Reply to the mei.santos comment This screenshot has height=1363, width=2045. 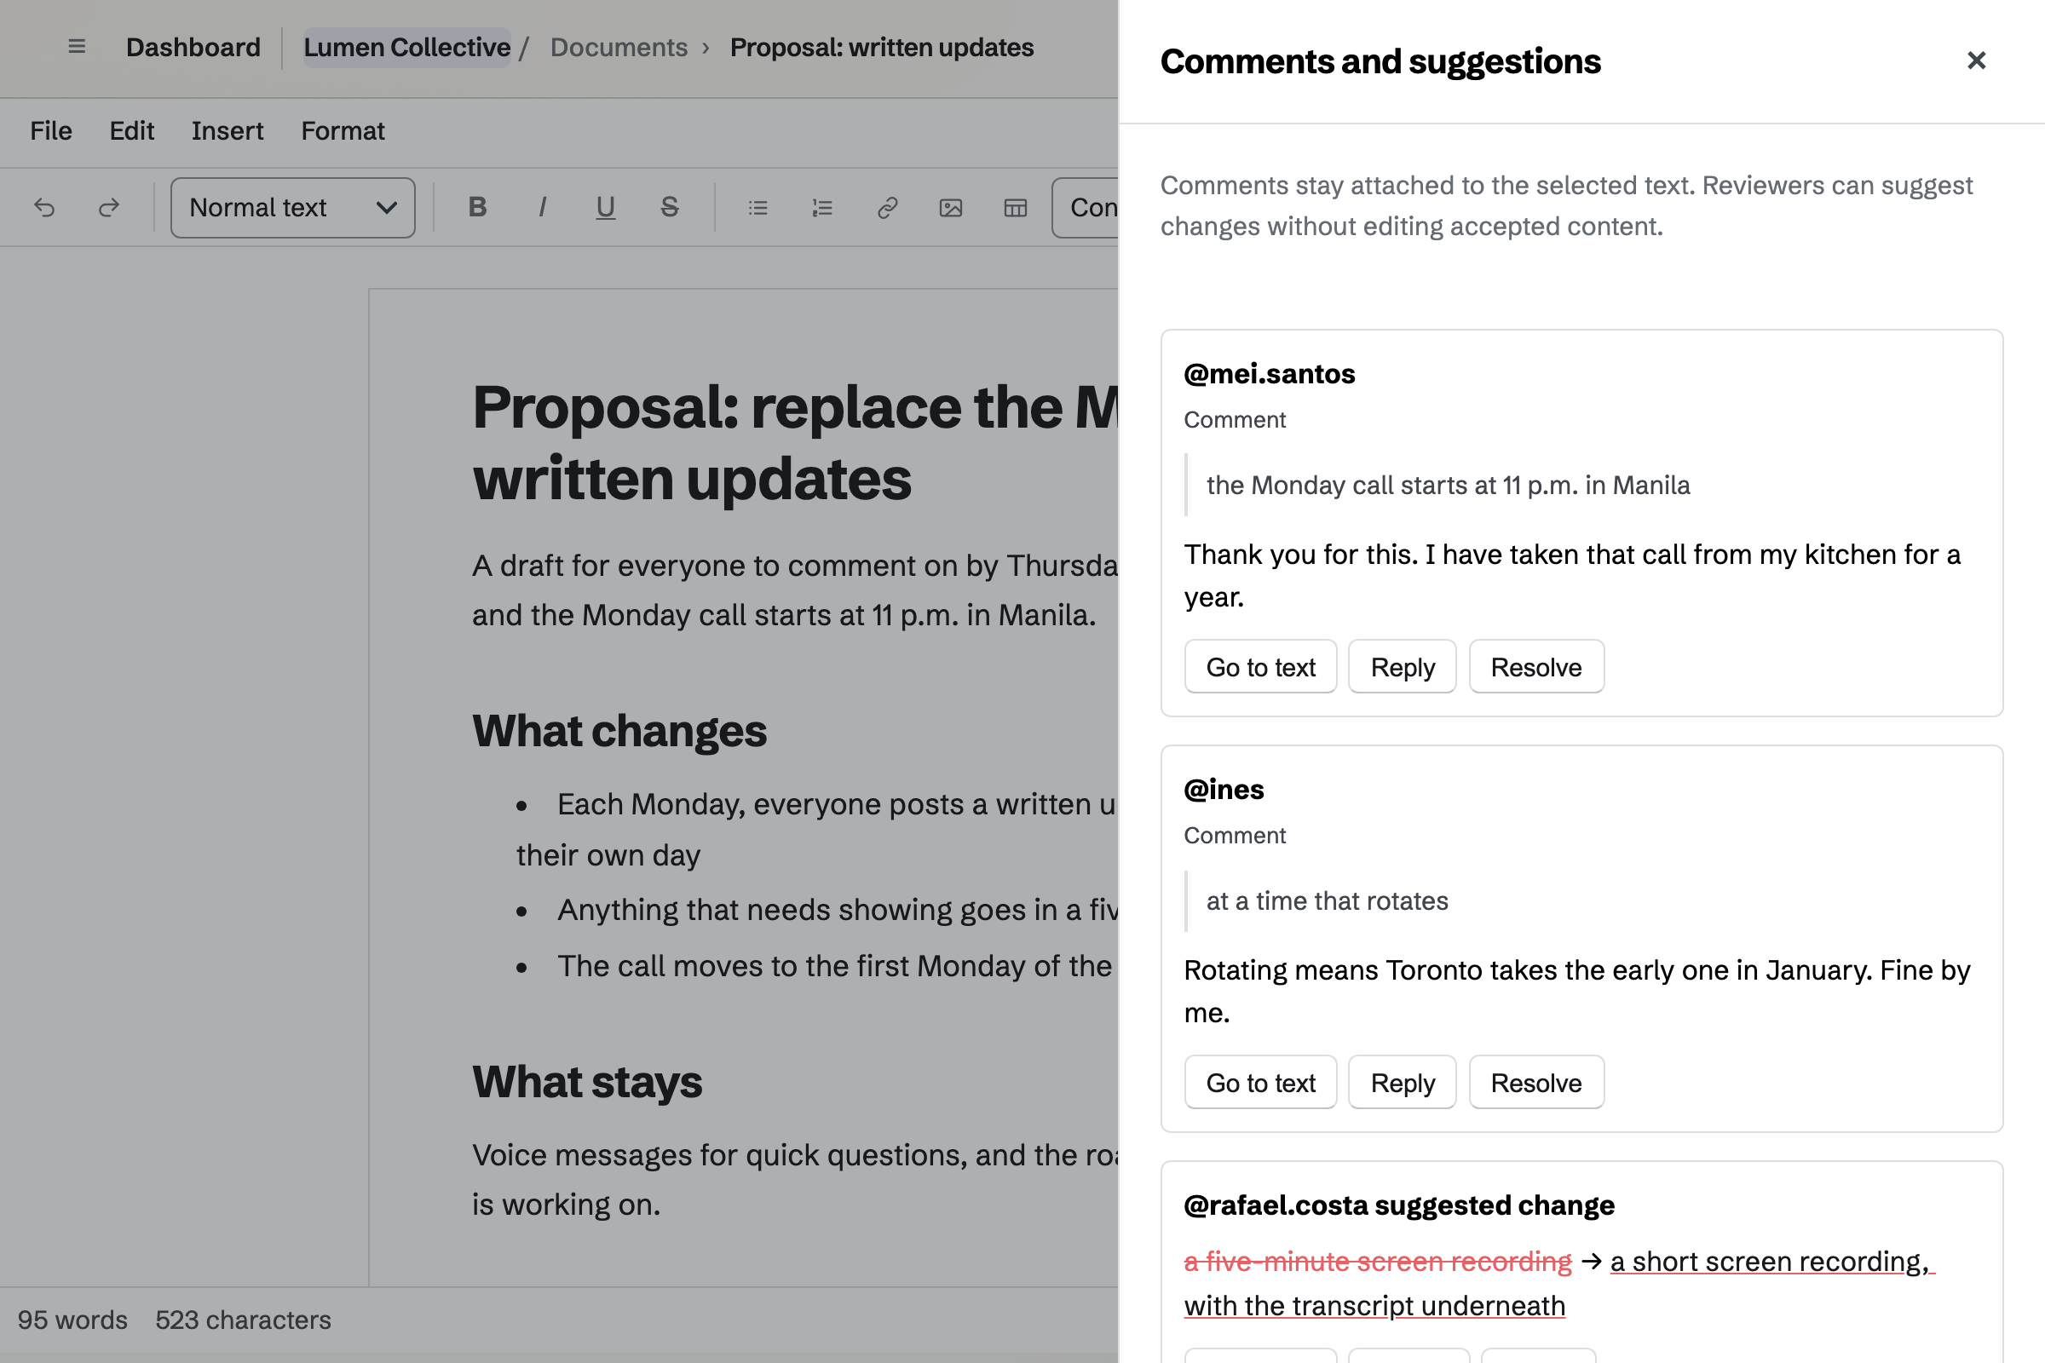(1403, 667)
